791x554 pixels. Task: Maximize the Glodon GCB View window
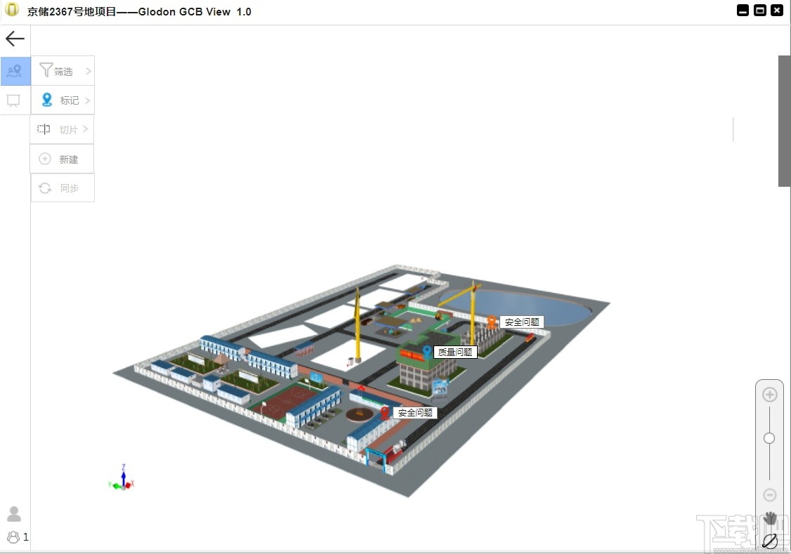point(759,10)
